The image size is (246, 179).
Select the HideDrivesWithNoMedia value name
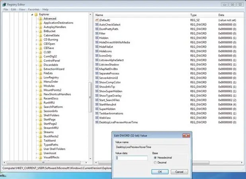(115, 42)
